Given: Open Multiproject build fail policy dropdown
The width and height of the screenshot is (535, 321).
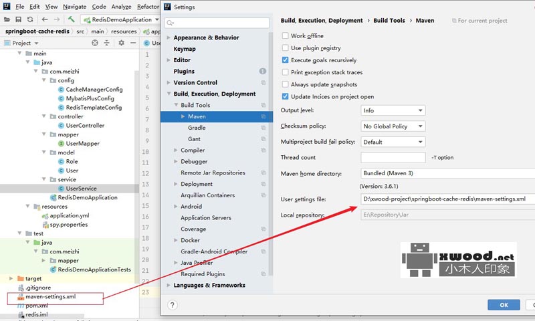Looking at the screenshot, I should click(393, 142).
